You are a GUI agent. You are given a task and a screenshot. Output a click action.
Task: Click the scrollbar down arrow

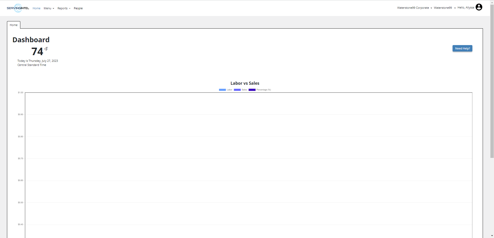coord(492,236)
